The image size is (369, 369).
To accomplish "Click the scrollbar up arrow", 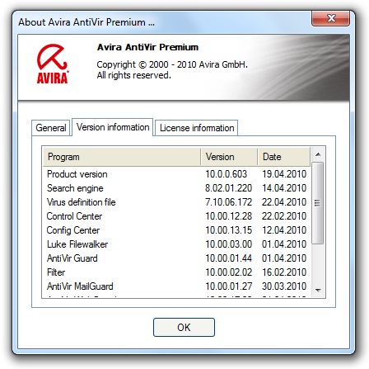I will 318,154.
